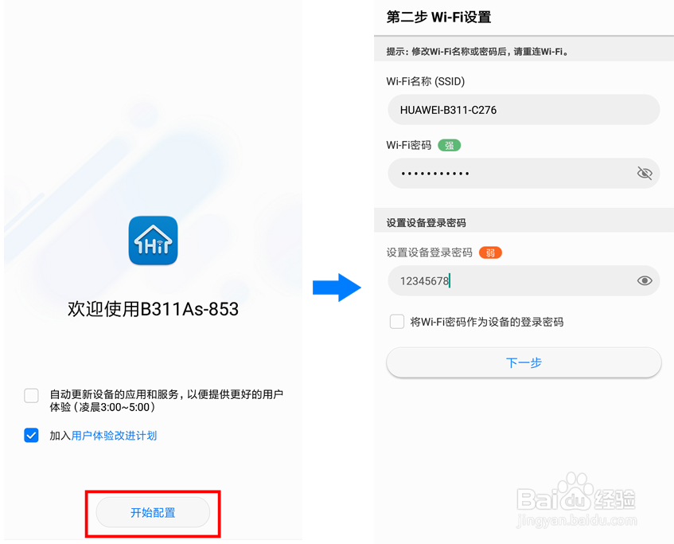Click the Wi-Fi名称 (SSID) input field
The width and height of the screenshot is (674, 544).
point(524,109)
